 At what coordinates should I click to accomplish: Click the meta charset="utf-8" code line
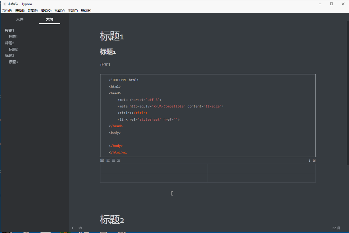[x=140, y=100]
